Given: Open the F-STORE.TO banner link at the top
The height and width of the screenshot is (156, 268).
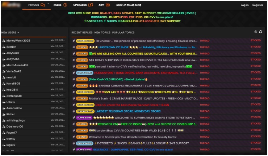Looking at the screenshot, I should click(132, 21).
